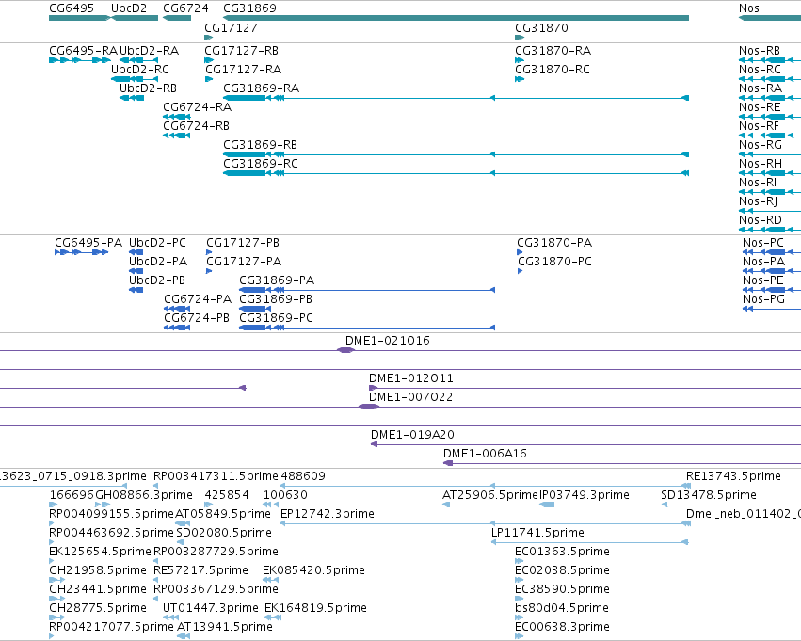This screenshot has height=641, width=801.
Task: Select the UbcD2-RC transcript label
Action: tap(140, 70)
